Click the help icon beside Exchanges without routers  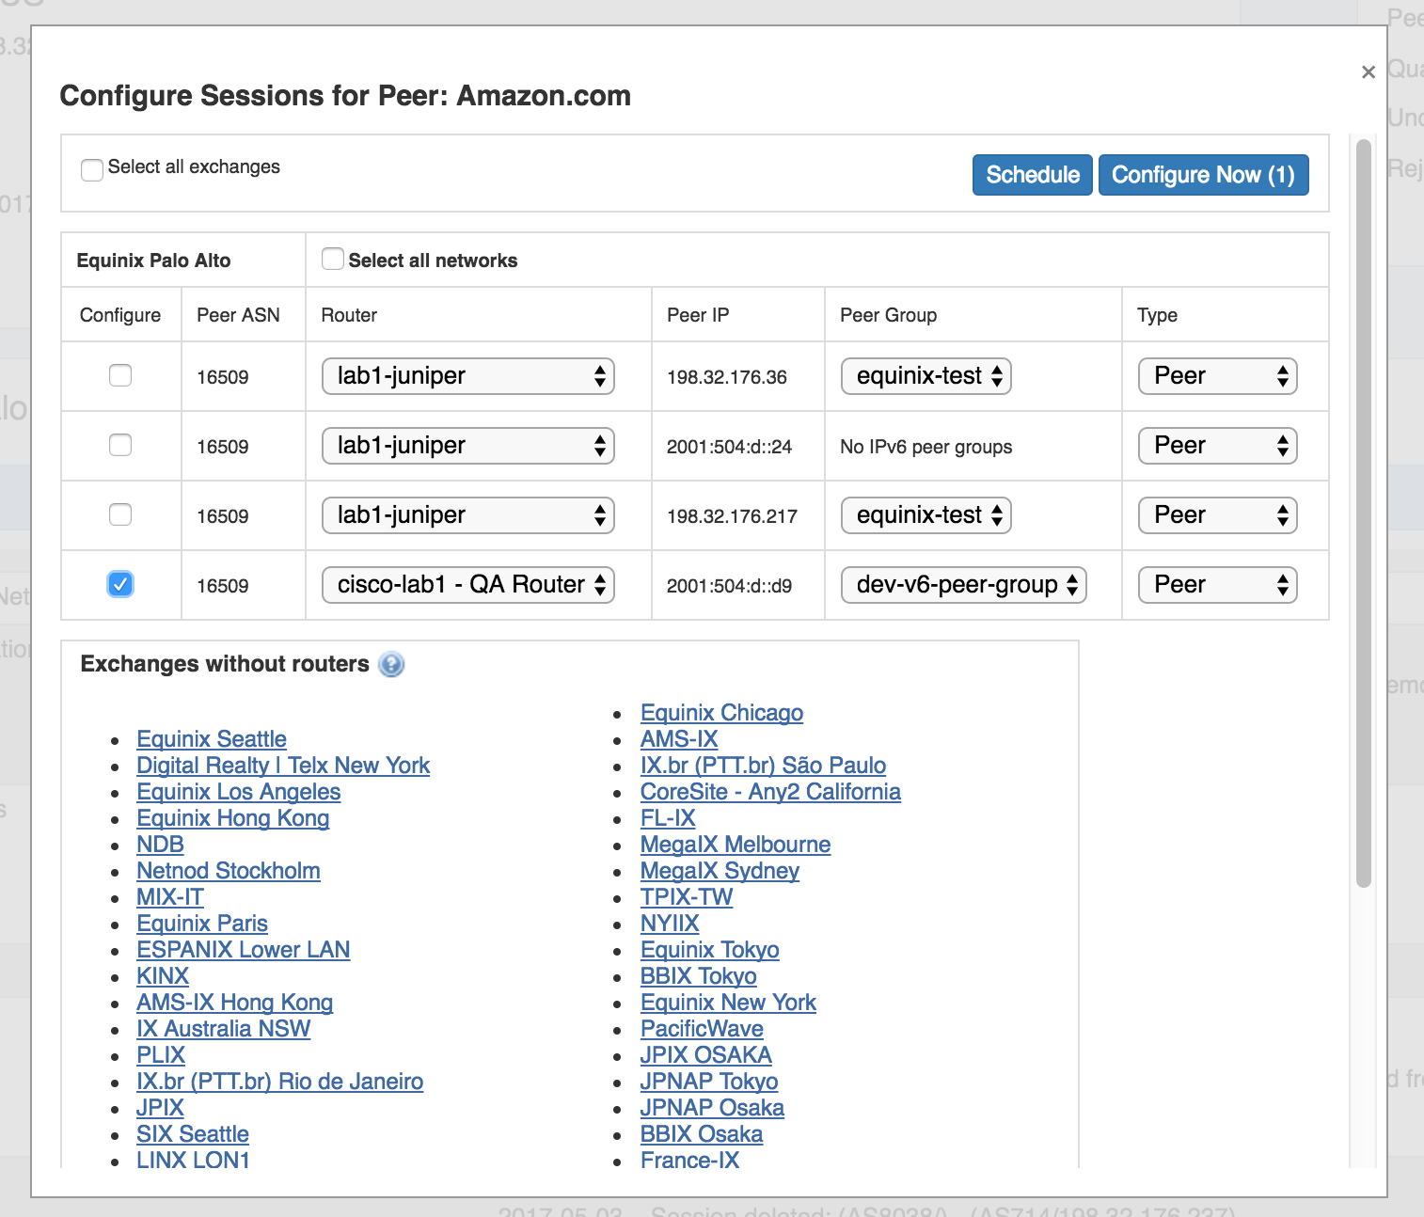click(x=391, y=665)
